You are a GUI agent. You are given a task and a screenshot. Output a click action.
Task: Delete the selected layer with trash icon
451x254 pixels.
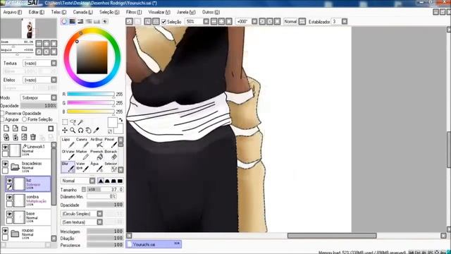click(x=33, y=137)
